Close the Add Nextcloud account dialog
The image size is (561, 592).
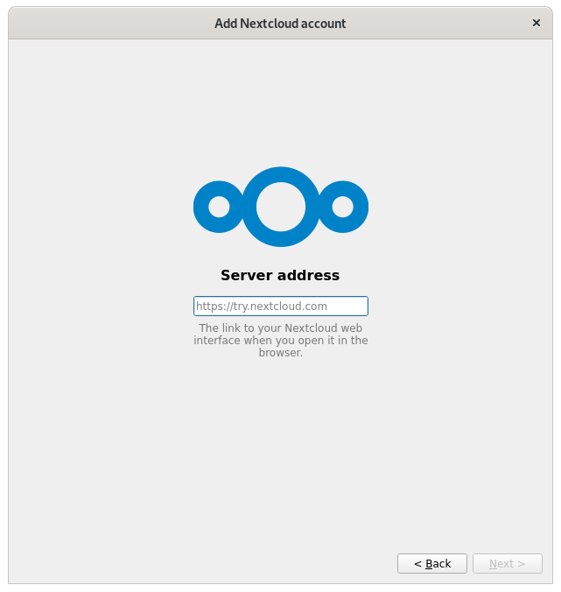pos(536,23)
